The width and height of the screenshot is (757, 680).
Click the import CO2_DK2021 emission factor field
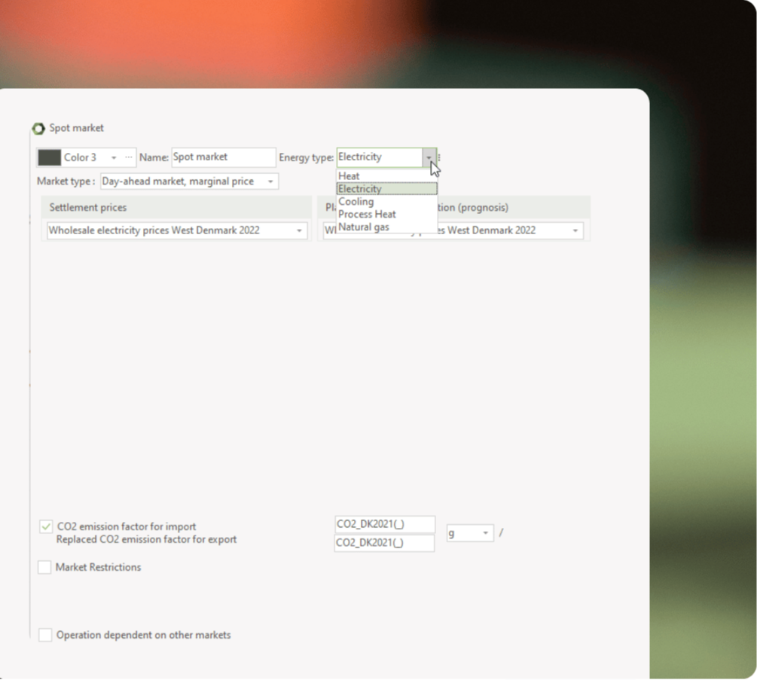click(384, 524)
